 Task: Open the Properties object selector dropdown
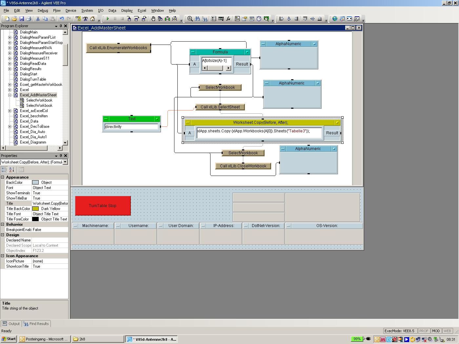point(65,162)
